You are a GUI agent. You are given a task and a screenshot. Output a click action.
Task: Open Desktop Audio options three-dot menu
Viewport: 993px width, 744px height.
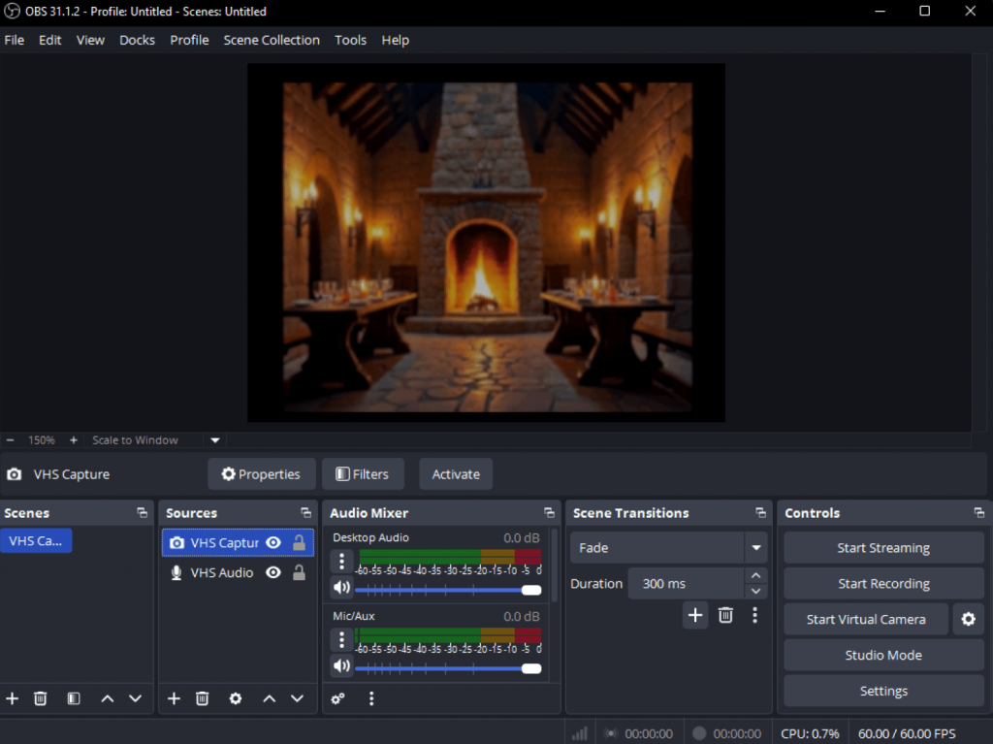341,562
